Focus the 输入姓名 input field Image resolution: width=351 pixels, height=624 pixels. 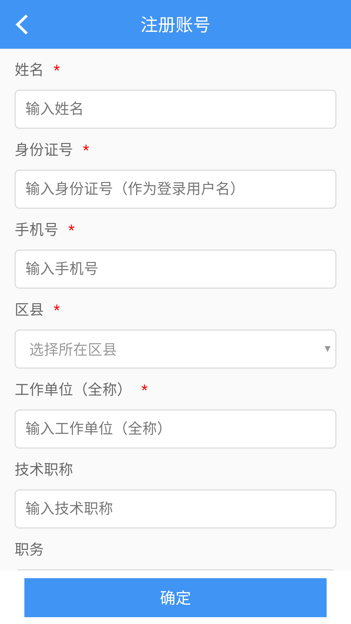(x=175, y=109)
